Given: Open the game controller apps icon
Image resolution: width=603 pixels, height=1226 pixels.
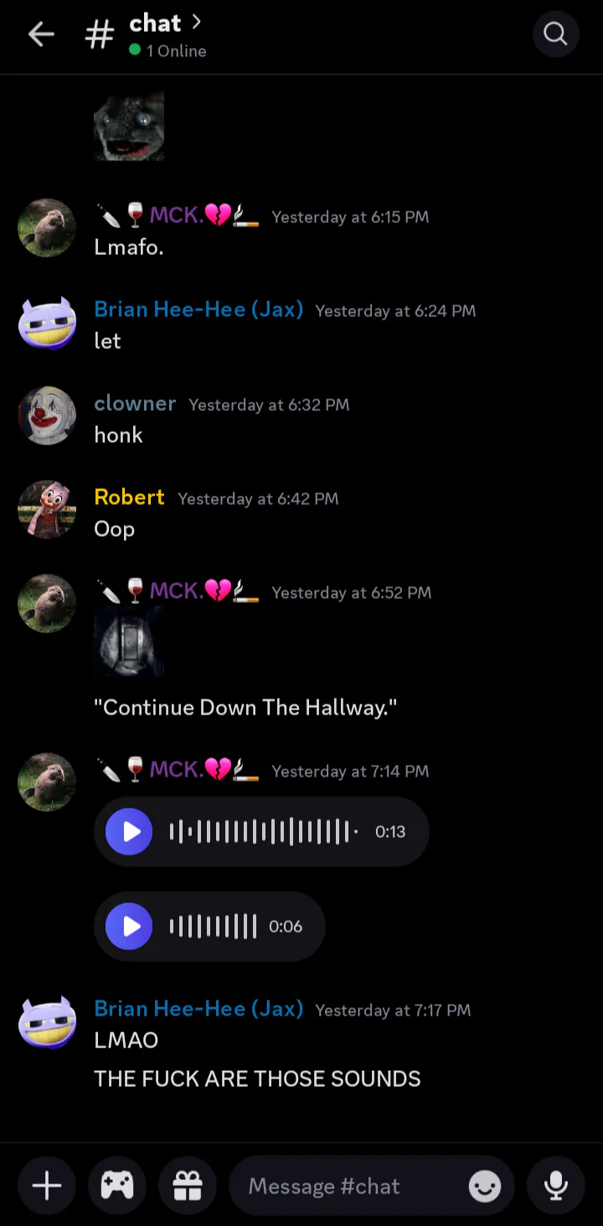Looking at the screenshot, I should pos(117,1186).
